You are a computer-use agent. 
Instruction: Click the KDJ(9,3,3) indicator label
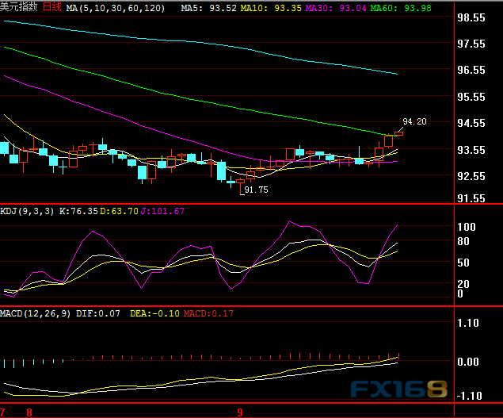coord(27,212)
